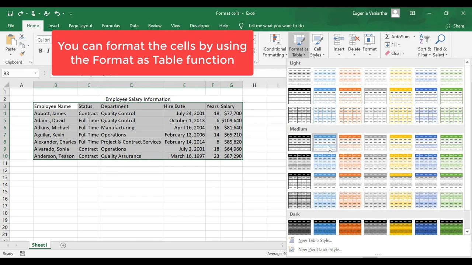Open Conditional Formatting menu
This screenshot has height=265, width=472.
275,46
